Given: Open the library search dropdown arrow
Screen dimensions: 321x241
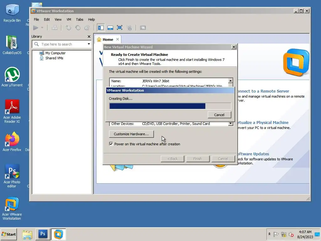Looking at the screenshot, I should tap(89, 44).
